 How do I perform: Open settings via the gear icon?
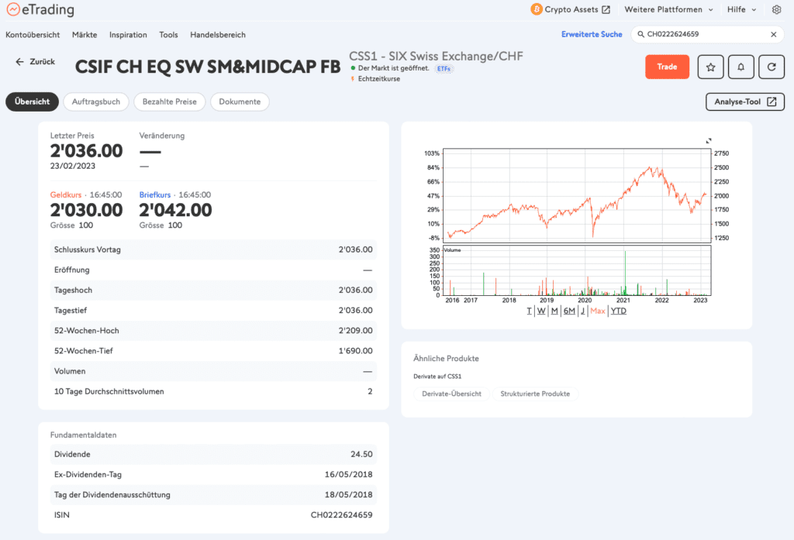click(776, 9)
